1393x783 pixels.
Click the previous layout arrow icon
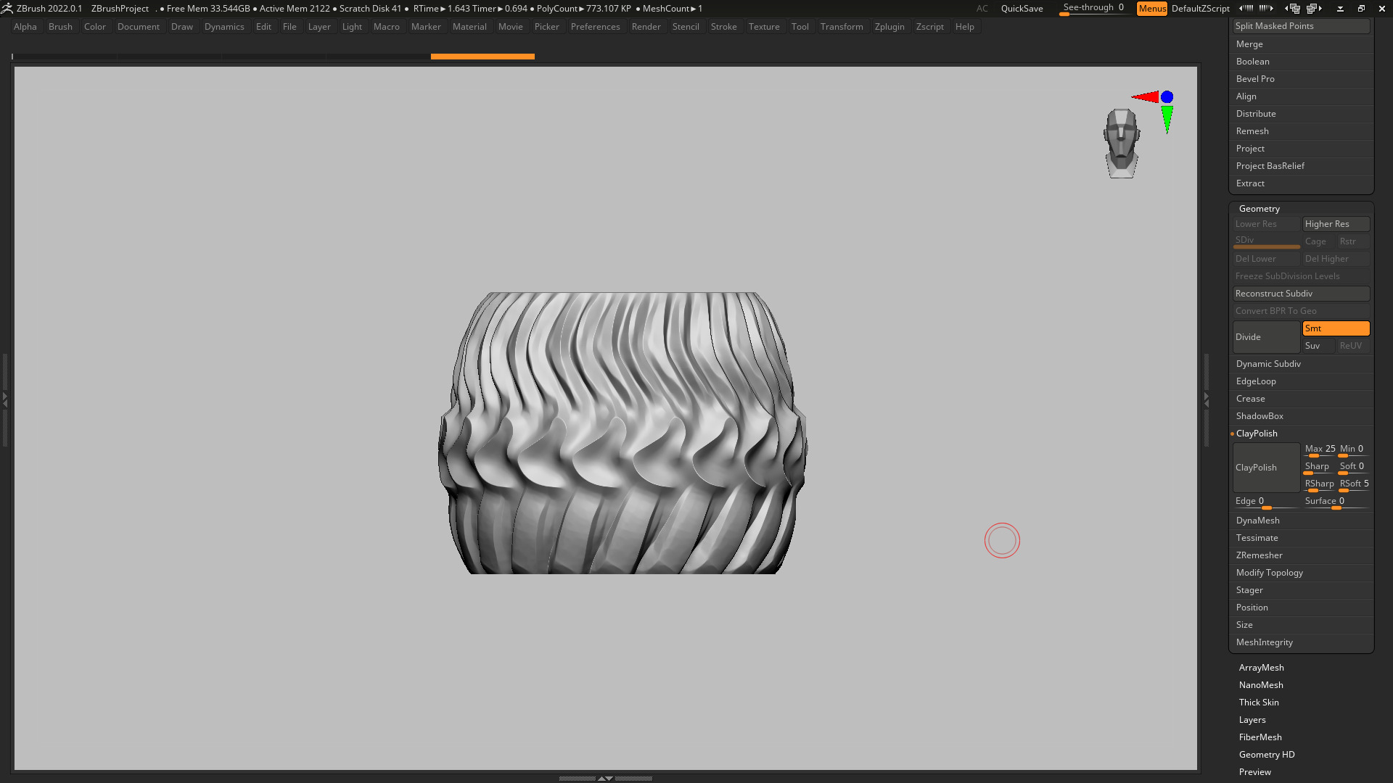[1292, 8]
